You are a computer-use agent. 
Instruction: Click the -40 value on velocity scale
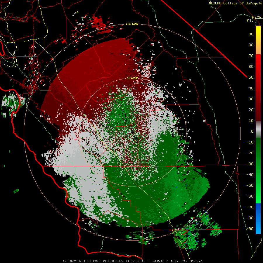coord(250,175)
